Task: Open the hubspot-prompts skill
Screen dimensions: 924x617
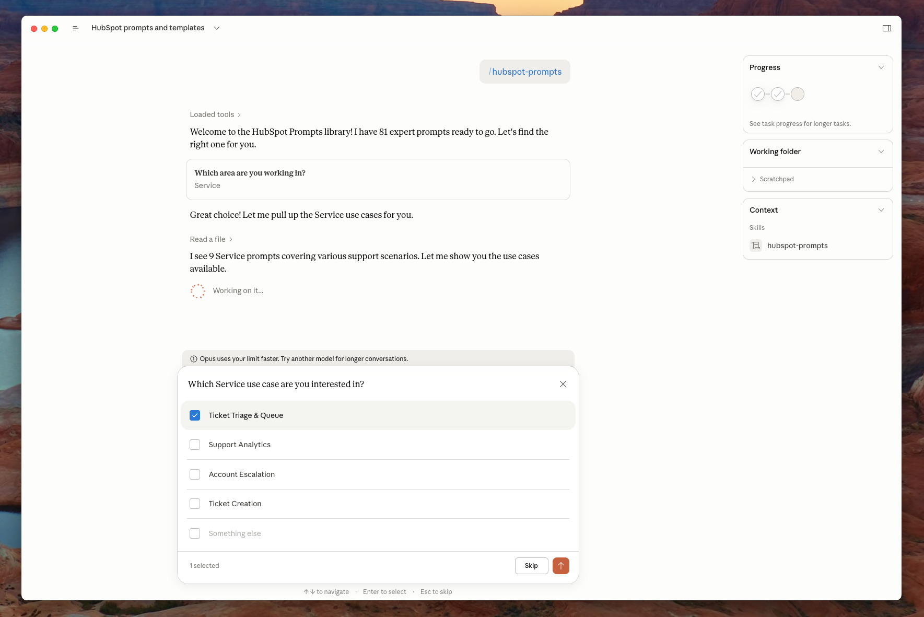Action: (x=797, y=246)
